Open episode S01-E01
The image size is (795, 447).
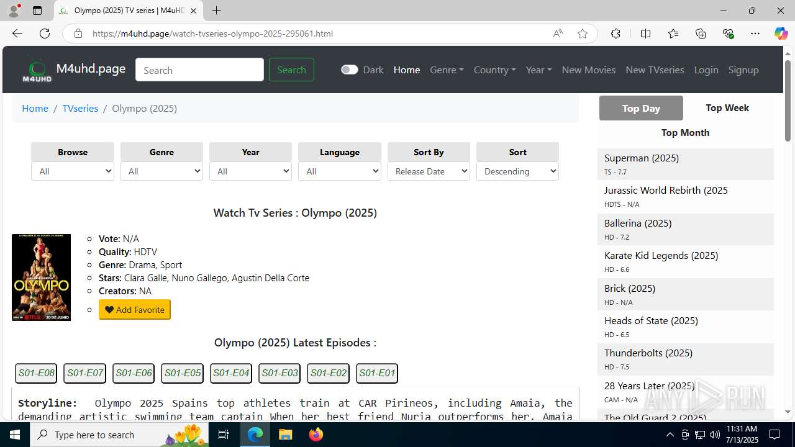click(377, 373)
